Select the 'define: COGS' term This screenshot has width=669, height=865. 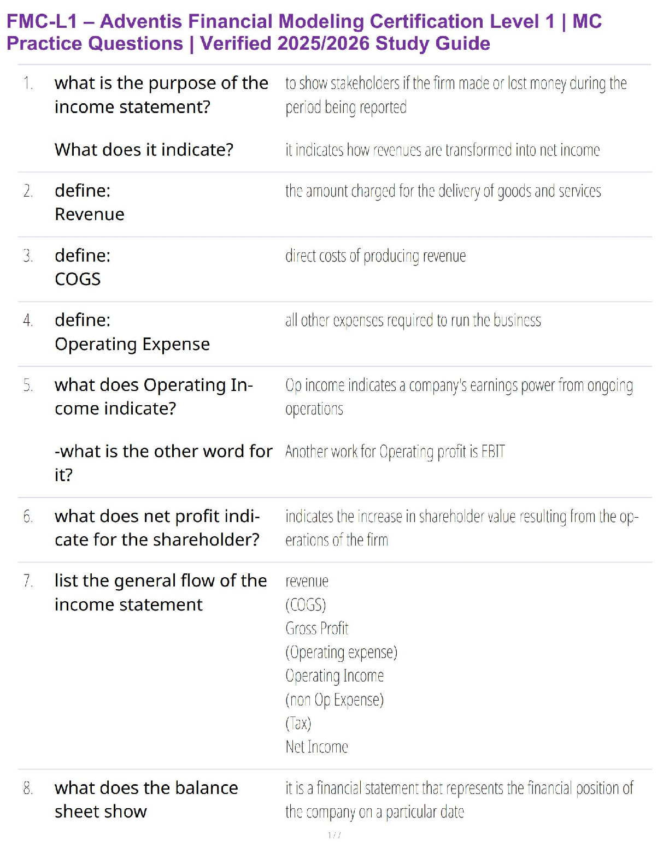pos(83,268)
